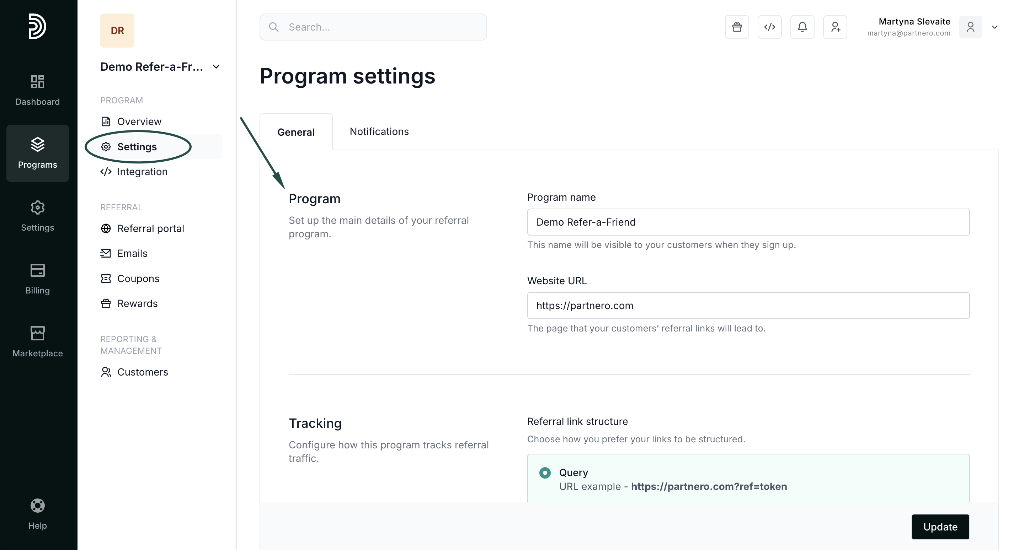The image size is (1019, 550).
Task: Select the General tab
Action: coord(296,132)
